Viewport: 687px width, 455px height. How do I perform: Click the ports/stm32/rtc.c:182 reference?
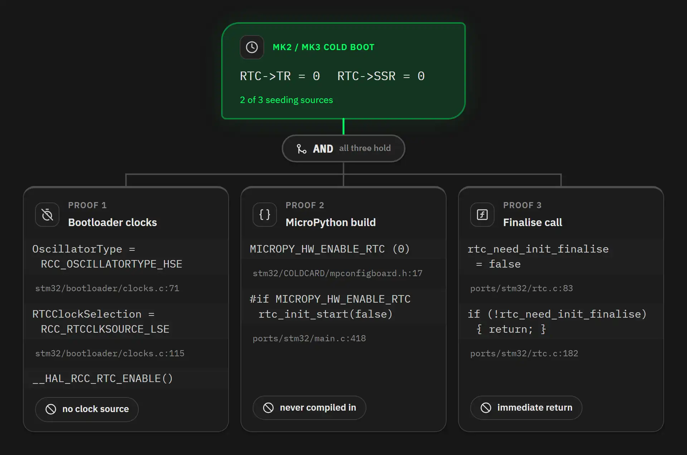point(524,353)
